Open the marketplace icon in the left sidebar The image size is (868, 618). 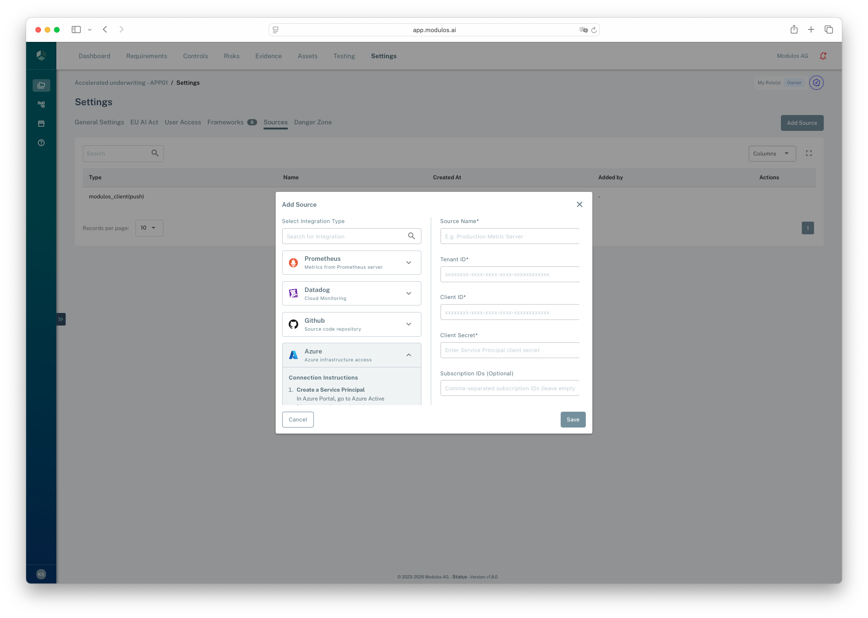41,123
